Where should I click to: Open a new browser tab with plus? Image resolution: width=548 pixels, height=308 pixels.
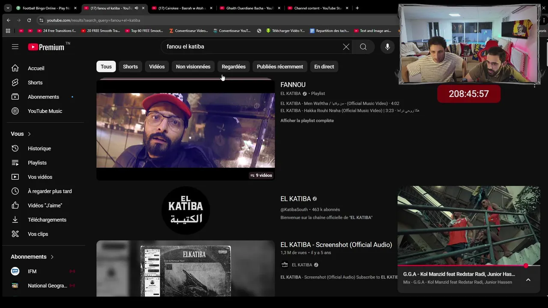pos(357,8)
